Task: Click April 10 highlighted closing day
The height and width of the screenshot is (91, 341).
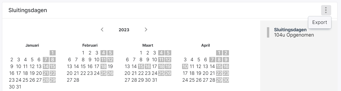Action: [x=185, y=67]
